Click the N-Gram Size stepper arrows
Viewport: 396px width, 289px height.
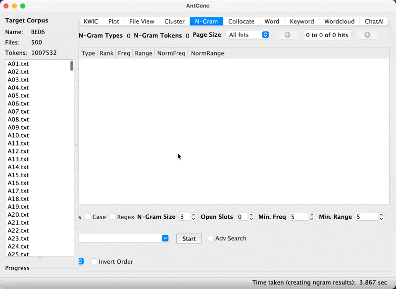(194, 217)
